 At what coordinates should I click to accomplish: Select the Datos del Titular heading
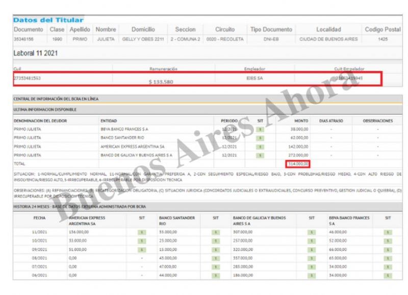click(x=48, y=20)
